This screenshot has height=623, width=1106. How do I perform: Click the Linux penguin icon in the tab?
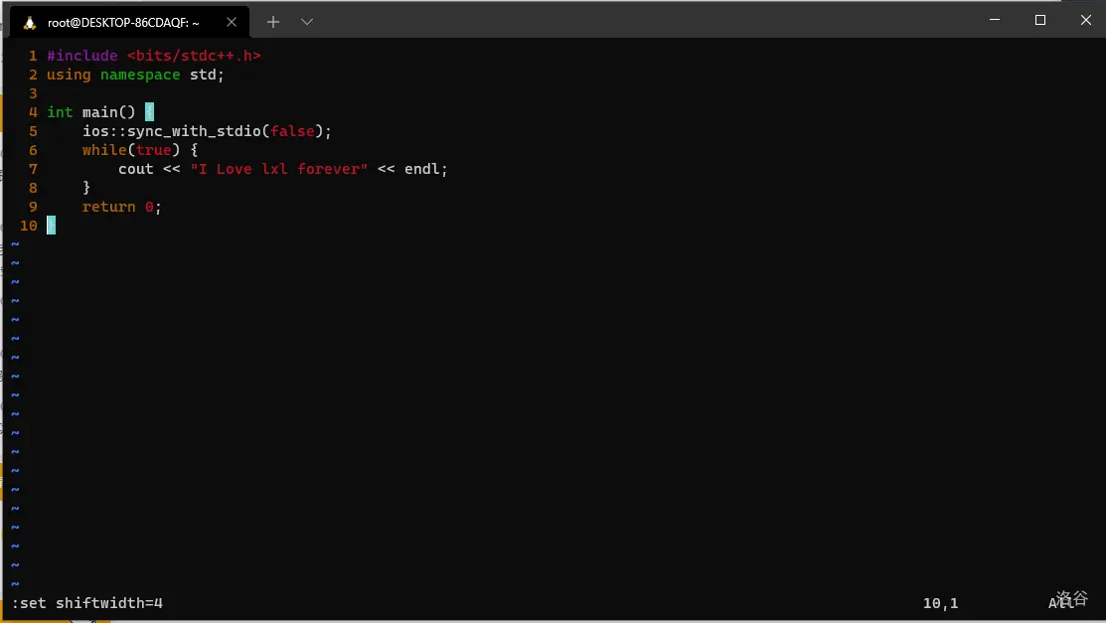(30, 22)
